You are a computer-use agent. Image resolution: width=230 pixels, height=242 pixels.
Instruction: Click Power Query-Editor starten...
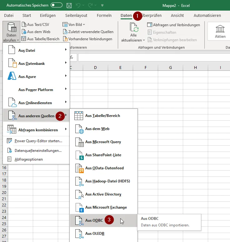38,141
